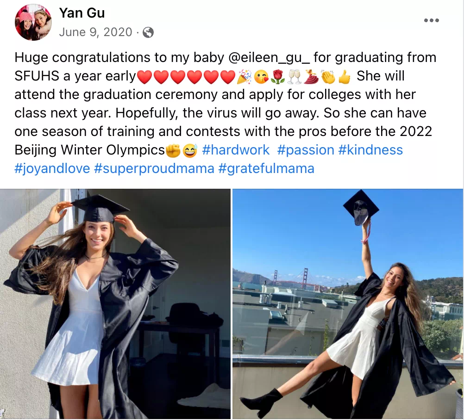The width and height of the screenshot is (464, 420).
Task: Open the #hardwork hashtag
Action: 236,150
